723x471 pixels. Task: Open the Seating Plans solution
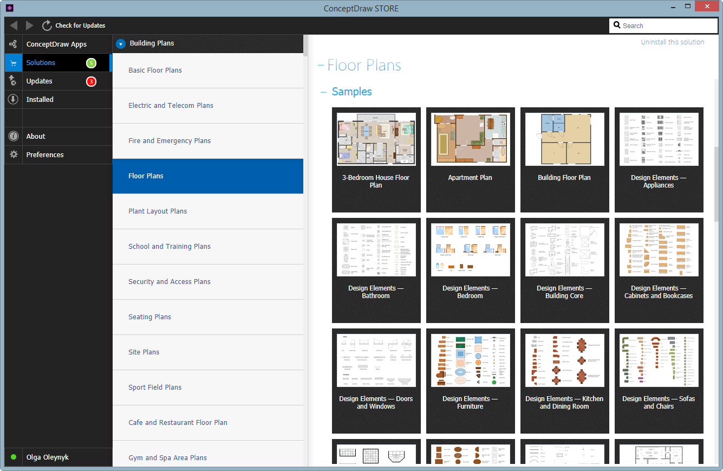tap(149, 317)
